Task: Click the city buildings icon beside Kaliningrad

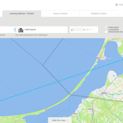Action: click(x=21, y=30)
